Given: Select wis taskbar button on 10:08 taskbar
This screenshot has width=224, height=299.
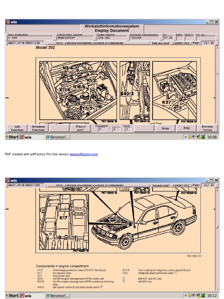Looking at the screenshot, I should (x=32, y=137).
